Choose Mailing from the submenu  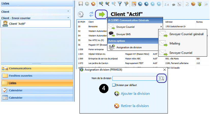(x=175, y=43)
